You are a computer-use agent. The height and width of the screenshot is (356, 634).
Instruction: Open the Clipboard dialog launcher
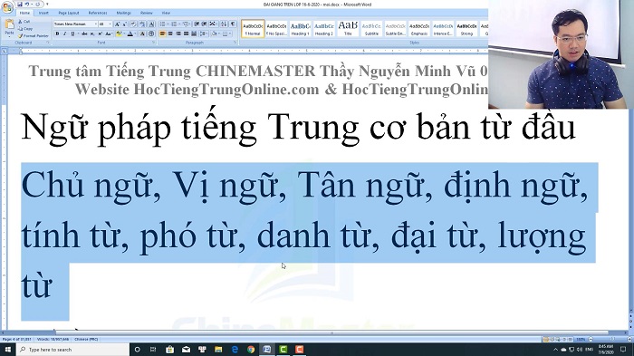(48, 42)
